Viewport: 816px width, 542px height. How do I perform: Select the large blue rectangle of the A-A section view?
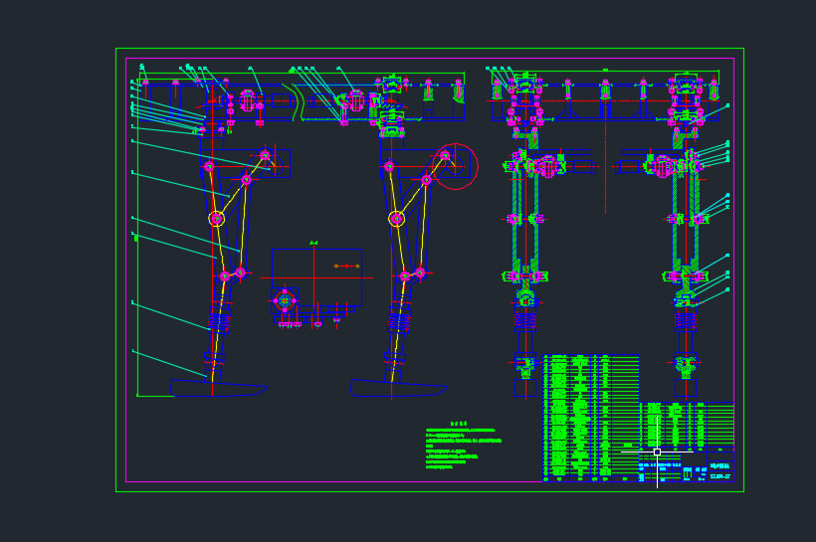(x=316, y=277)
